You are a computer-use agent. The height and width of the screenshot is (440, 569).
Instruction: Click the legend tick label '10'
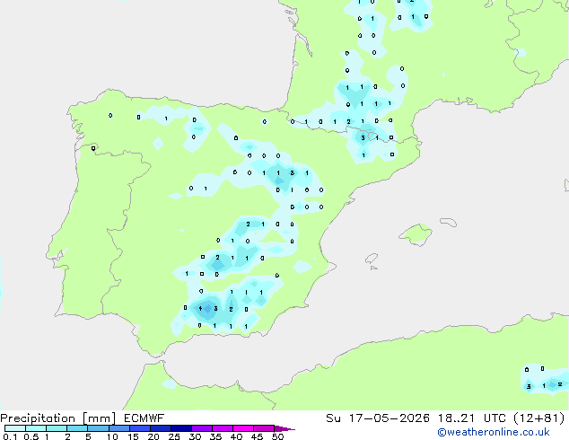(112, 436)
